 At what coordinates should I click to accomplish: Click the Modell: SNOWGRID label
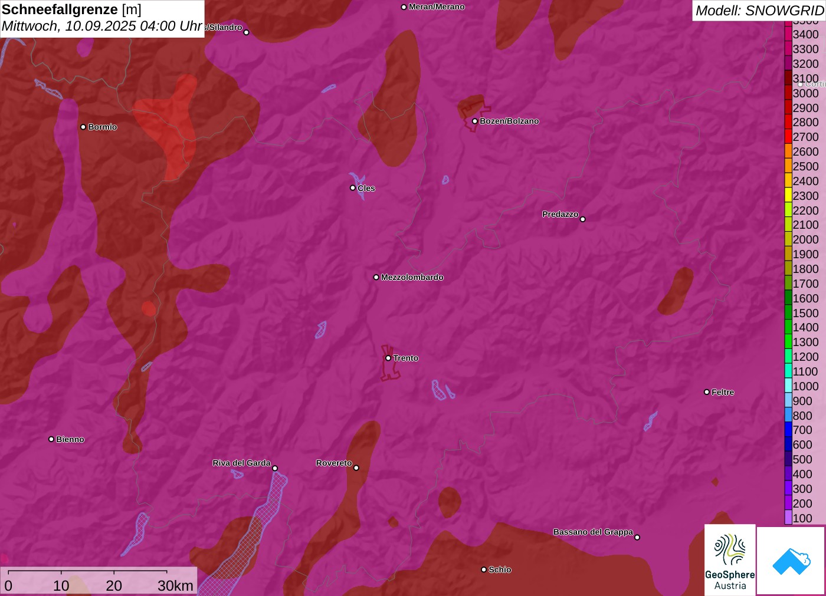759,11
